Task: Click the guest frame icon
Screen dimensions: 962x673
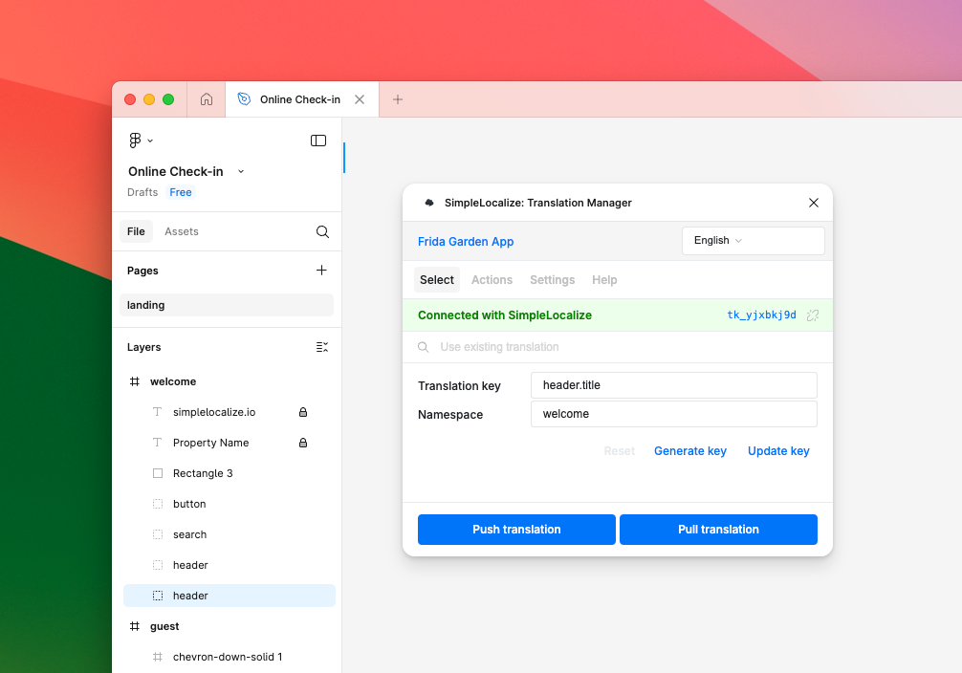Action: [x=135, y=626]
